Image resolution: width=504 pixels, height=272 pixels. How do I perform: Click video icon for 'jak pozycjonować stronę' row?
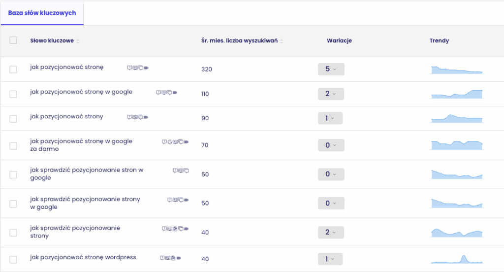146,68
